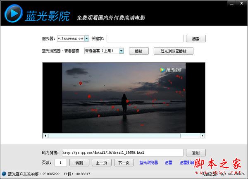Click the 复制 copy button
248x179 pixels.
pyautogui.click(x=196, y=153)
